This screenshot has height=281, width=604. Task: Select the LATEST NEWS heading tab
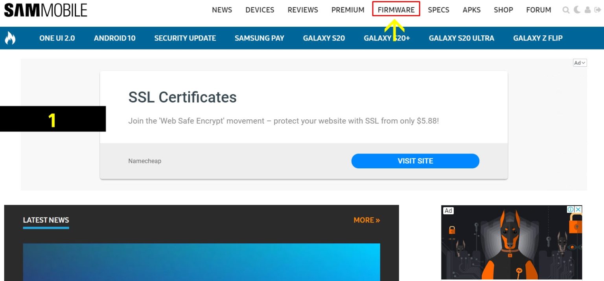(x=46, y=220)
